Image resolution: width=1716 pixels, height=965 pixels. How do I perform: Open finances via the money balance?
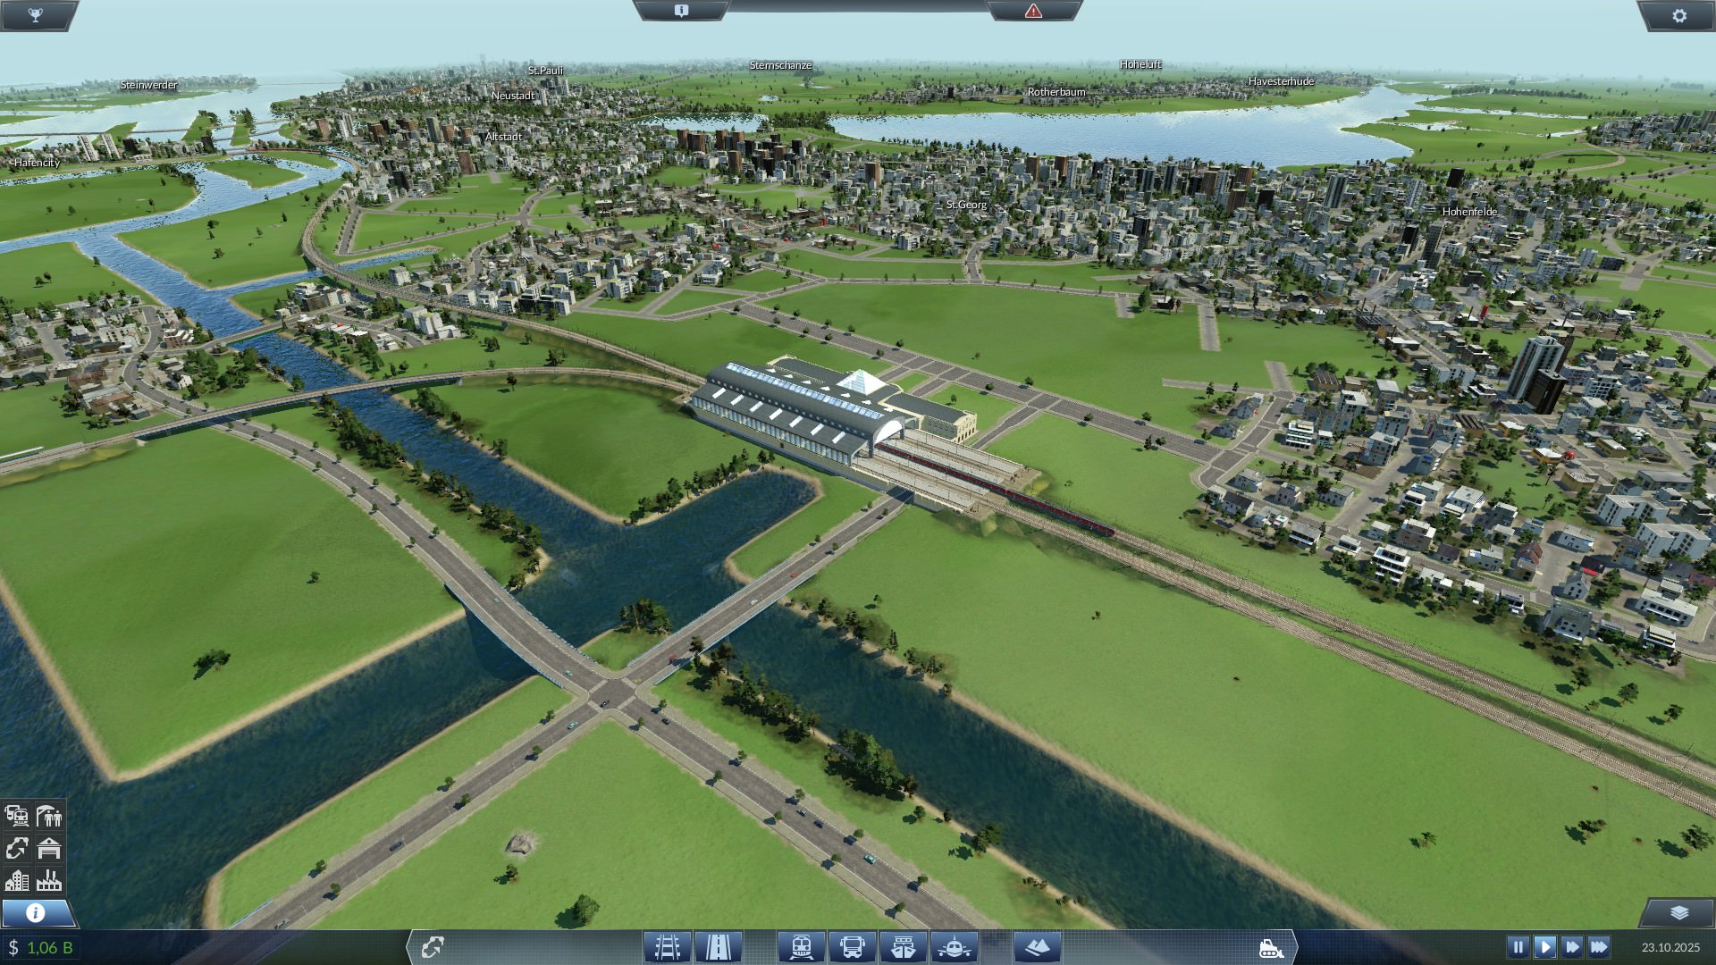(x=41, y=947)
